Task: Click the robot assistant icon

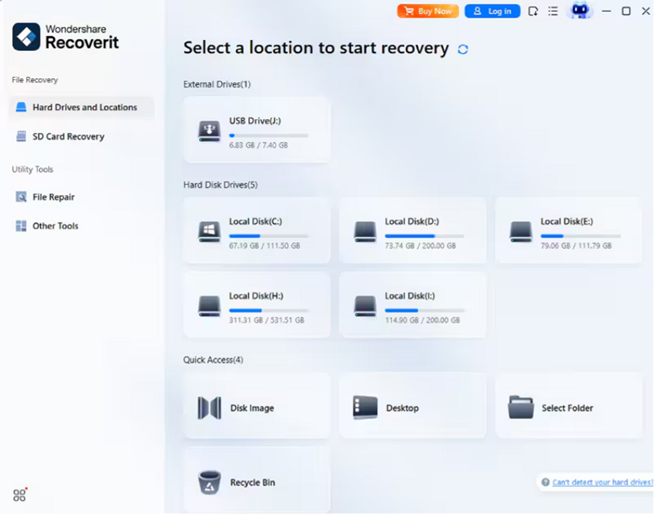Action: point(581,11)
